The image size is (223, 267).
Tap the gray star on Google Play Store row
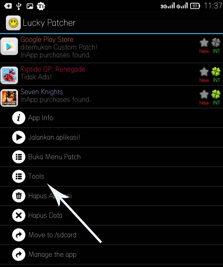(204, 42)
